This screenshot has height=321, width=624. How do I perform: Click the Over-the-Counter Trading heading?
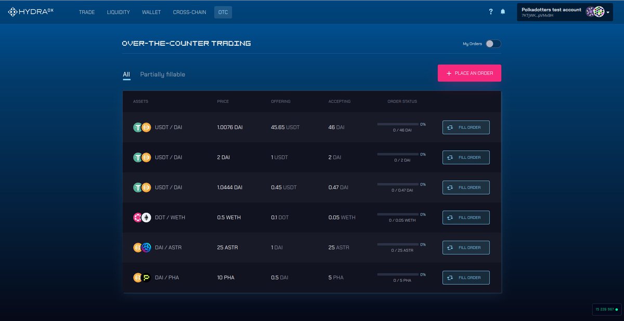click(x=186, y=43)
